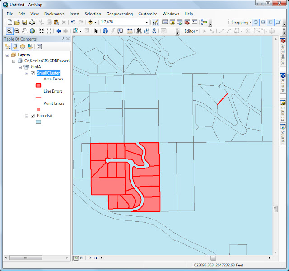Image resolution: width=289 pixels, height=271 pixels.
Task: Click the Save document icon
Action: click(25, 22)
